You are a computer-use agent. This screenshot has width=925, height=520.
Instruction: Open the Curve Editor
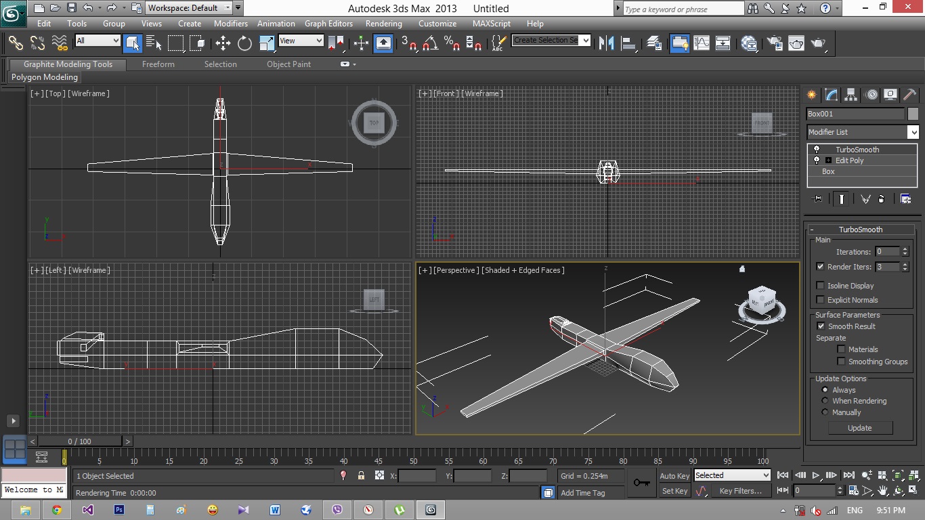[x=702, y=43]
